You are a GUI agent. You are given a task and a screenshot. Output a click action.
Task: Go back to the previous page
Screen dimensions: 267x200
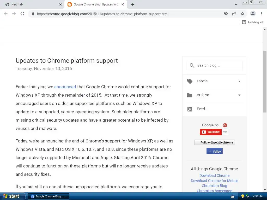click(6, 14)
